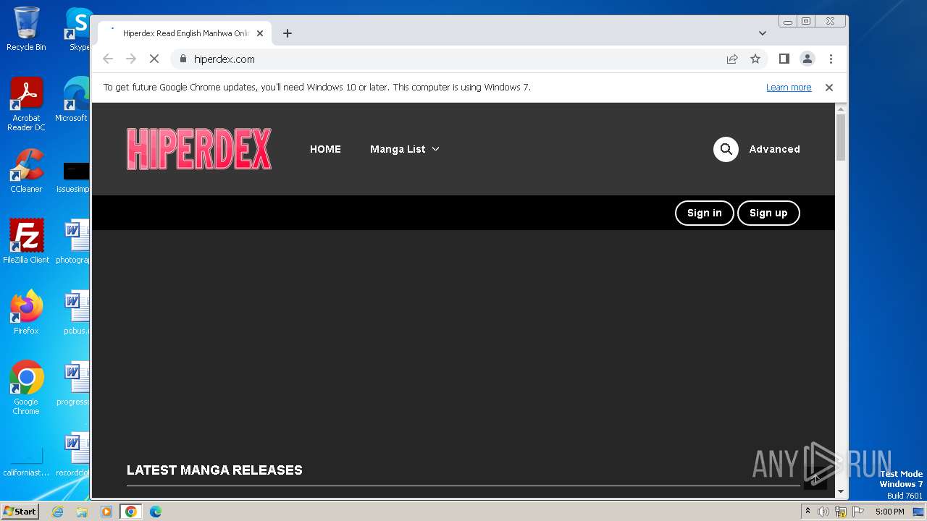The width and height of the screenshot is (927, 521).
Task: Open Windows Explorer folder in taskbar
Action: tap(82, 512)
